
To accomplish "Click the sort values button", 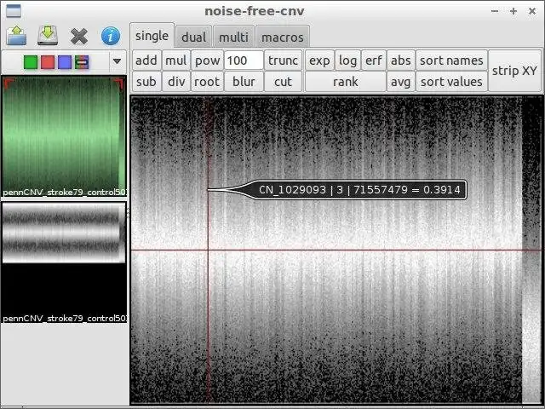I will [451, 82].
